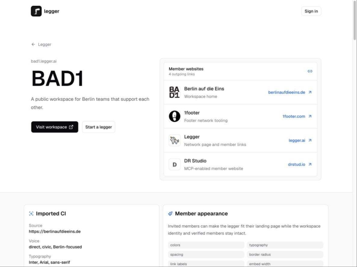Screen dimensions: 357x267
Task: Click the Start a legger button
Action: coord(99,127)
